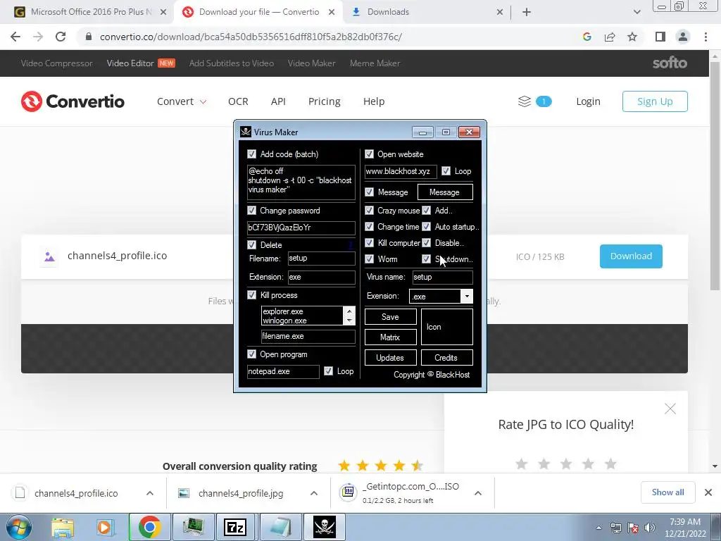Open the Pricing page
This screenshot has height=541, width=721.
tap(324, 101)
